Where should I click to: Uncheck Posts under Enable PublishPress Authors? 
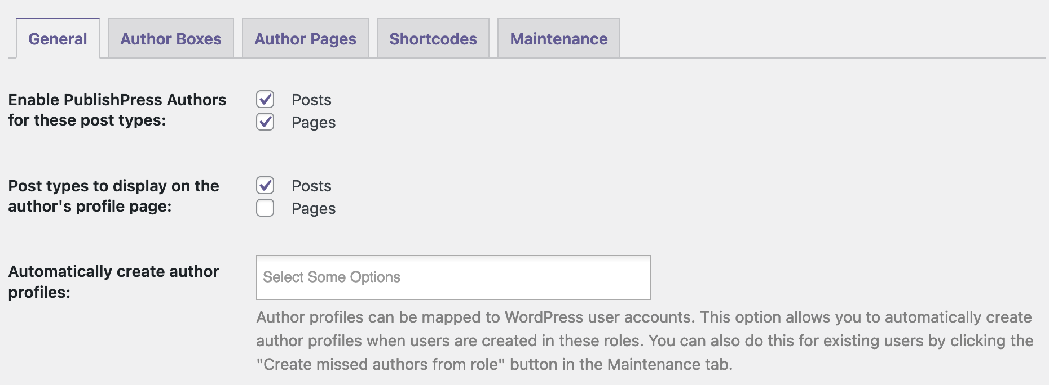265,99
